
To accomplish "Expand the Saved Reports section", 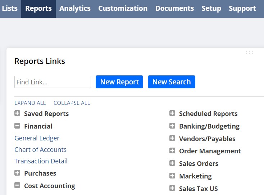I will (17, 113).
